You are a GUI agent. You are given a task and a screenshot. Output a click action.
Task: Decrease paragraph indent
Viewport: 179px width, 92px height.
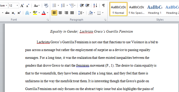(82, 5)
